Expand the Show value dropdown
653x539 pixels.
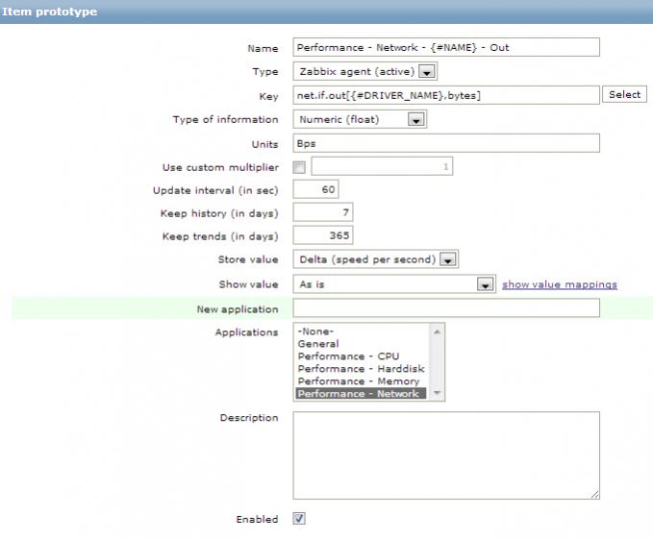pyautogui.click(x=393, y=284)
